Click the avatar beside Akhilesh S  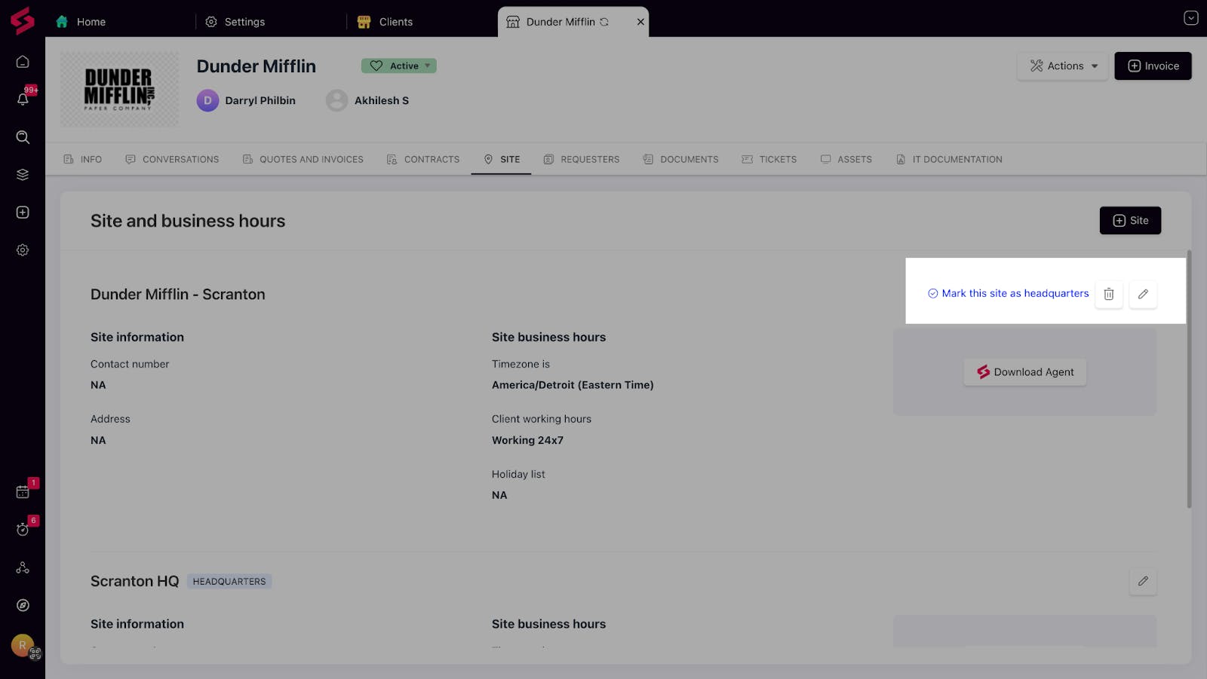[336, 100]
